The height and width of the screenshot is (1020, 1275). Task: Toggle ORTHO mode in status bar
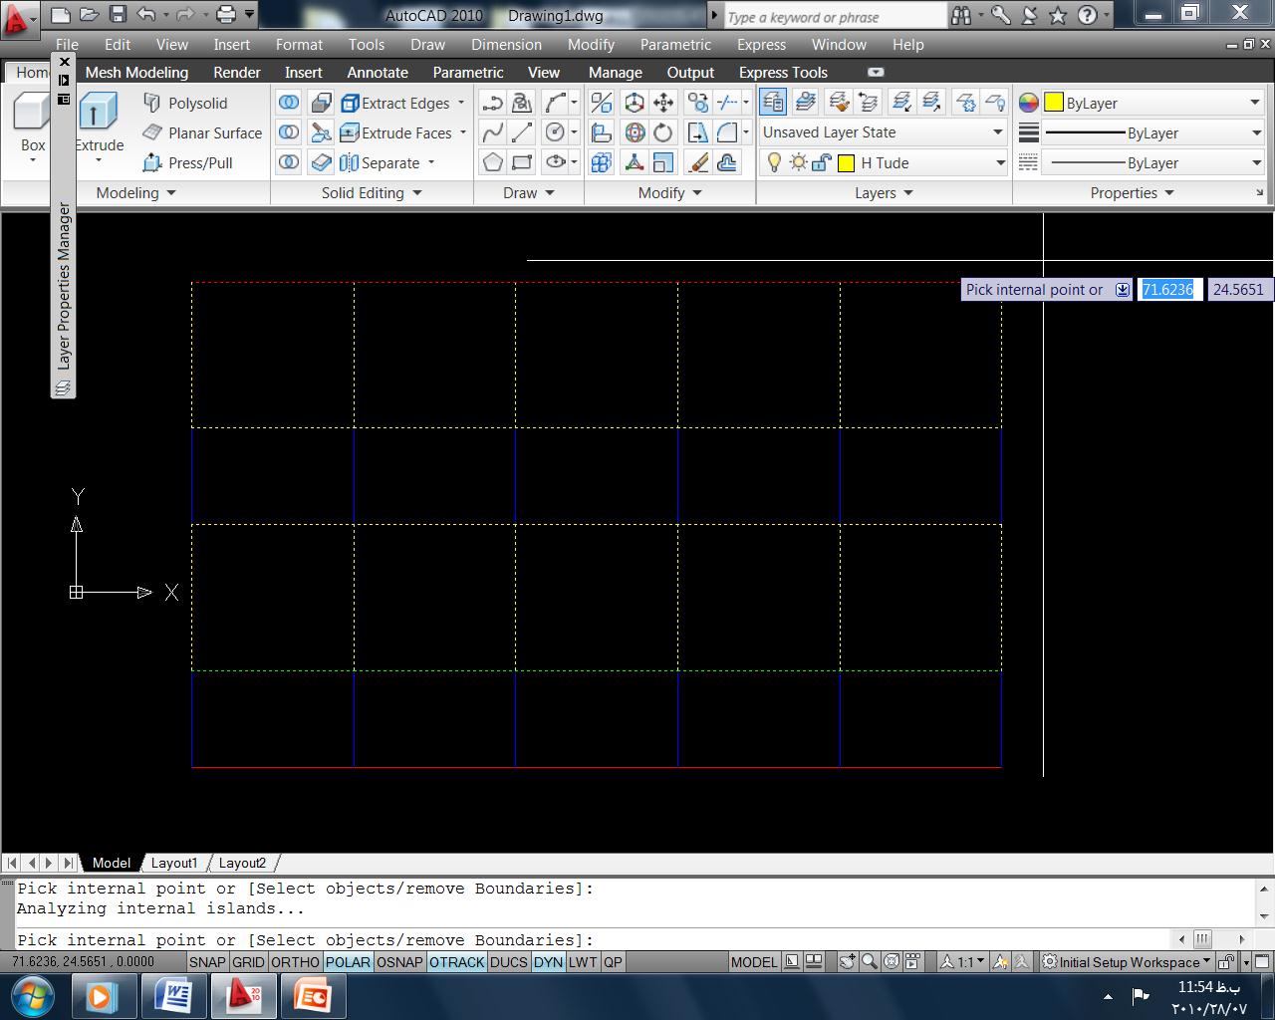295,962
